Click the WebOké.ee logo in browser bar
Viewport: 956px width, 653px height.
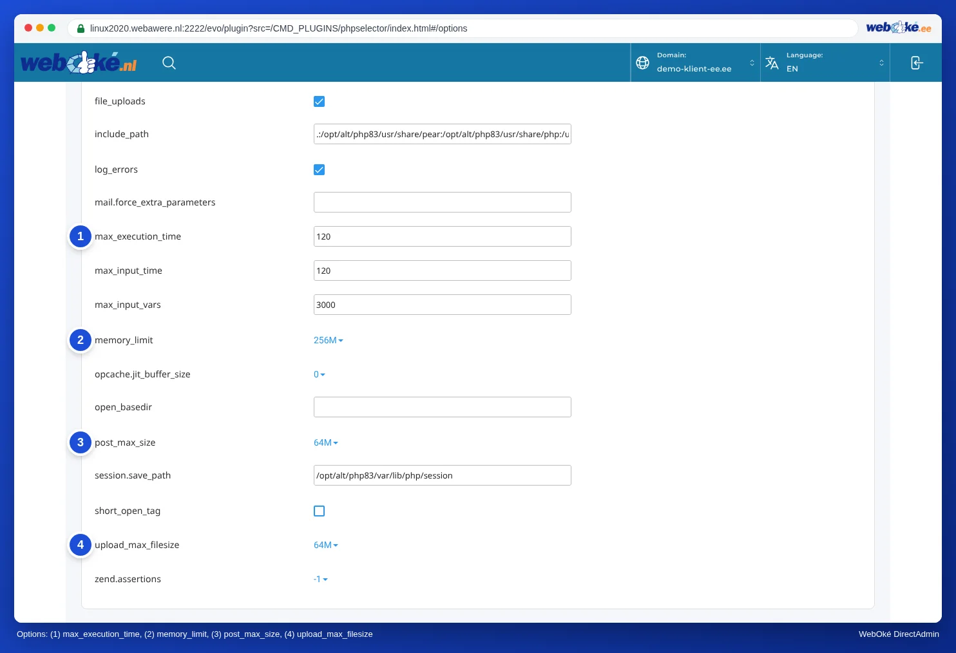tap(899, 28)
